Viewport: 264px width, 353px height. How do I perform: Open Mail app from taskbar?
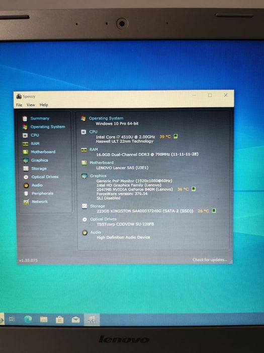click(x=75, y=320)
